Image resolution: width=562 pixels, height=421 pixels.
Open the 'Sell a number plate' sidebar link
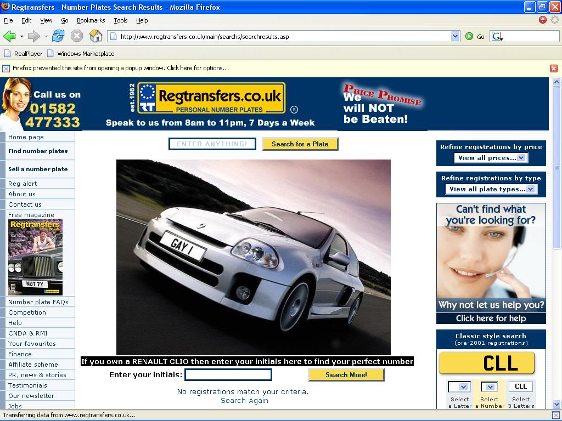pos(38,169)
